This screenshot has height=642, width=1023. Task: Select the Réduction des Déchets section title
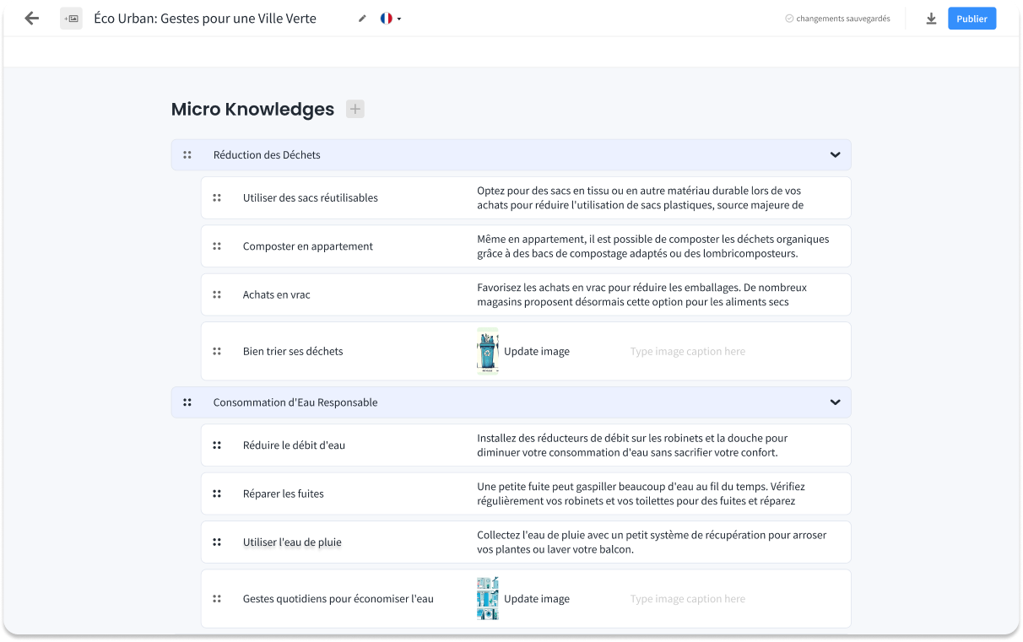click(x=267, y=155)
